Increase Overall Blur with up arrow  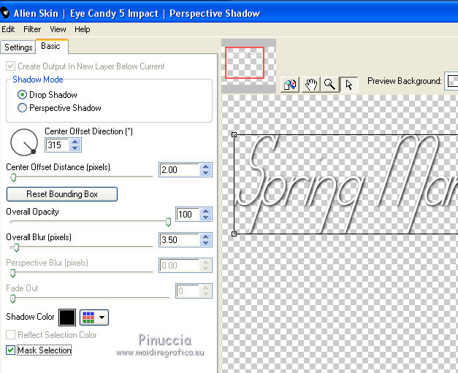point(206,237)
